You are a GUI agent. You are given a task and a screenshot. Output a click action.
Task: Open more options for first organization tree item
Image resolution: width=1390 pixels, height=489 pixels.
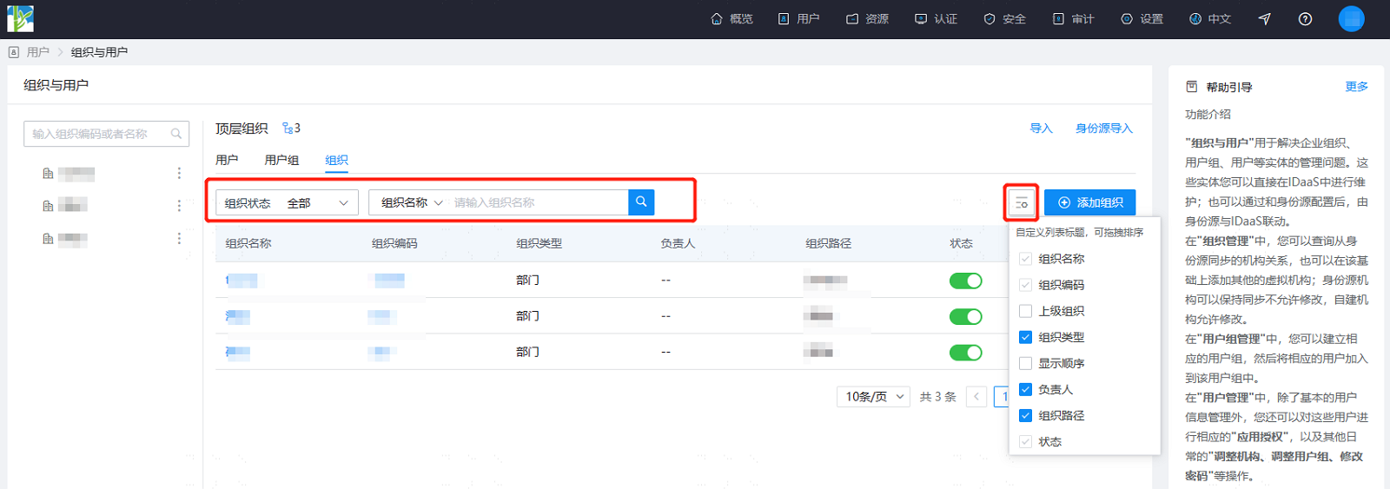(179, 173)
